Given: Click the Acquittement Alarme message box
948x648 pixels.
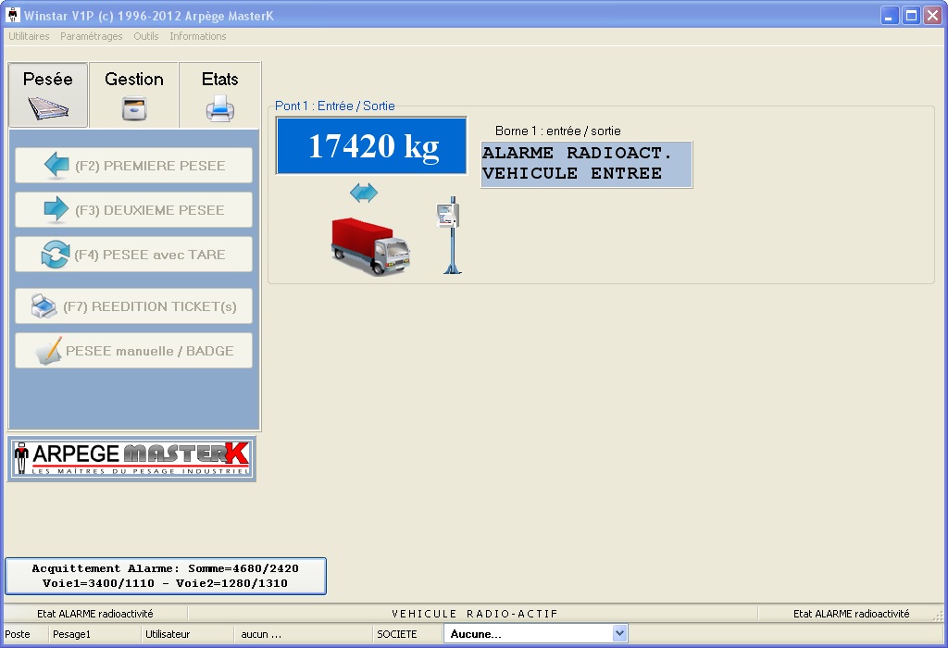Looking at the screenshot, I should click(x=166, y=576).
